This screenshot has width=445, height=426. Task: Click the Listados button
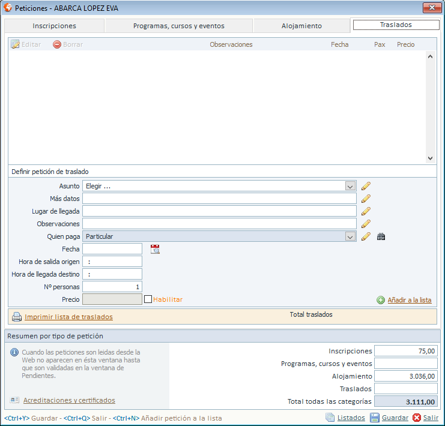click(351, 418)
